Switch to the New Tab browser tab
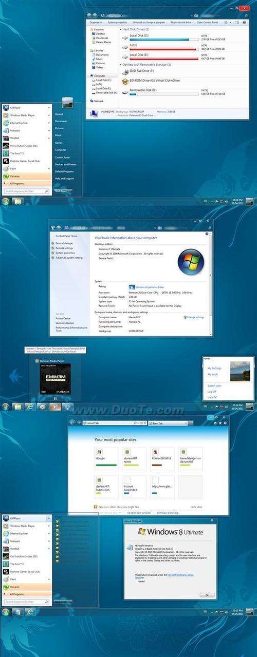The width and height of the screenshot is (257, 657). click(x=157, y=423)
